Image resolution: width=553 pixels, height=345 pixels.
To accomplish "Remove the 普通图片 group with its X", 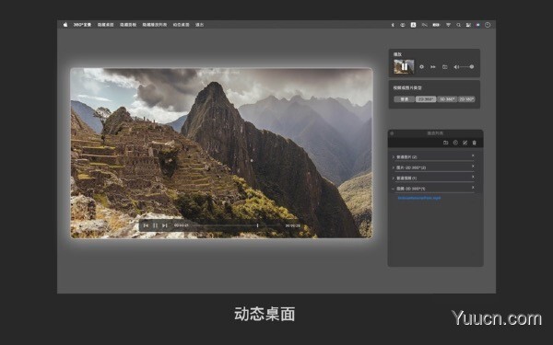I will tap(473, 155).
